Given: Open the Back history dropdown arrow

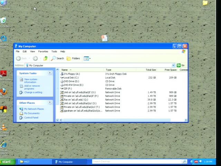Looking at the screenshot, I should tap(29, 58).
